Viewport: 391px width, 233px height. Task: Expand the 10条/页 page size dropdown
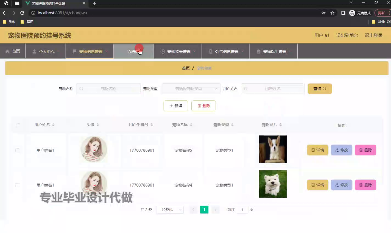[x=170, y=210]
